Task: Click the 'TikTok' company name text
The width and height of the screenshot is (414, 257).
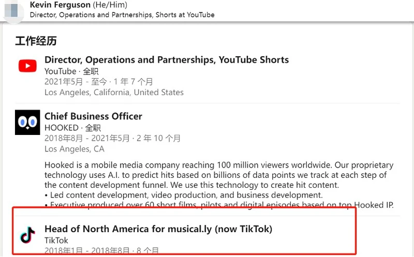Action: (x=56, y=240)
